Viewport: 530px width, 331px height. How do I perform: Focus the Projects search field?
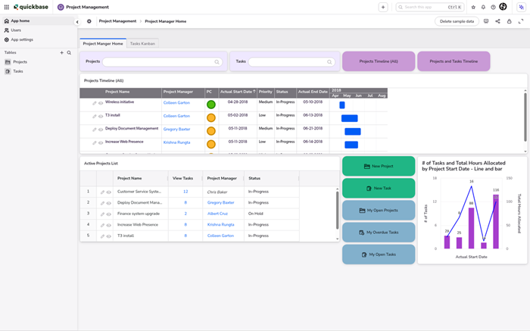[x=162, y=62]
